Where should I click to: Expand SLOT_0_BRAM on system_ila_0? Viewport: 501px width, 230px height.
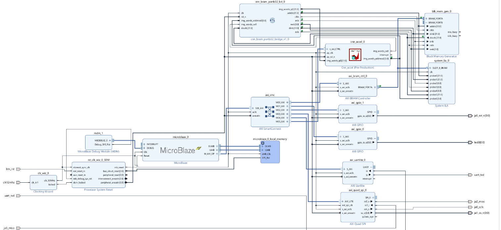[x=431, y=68]
